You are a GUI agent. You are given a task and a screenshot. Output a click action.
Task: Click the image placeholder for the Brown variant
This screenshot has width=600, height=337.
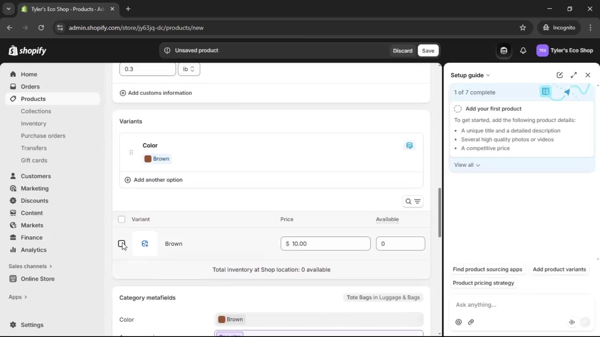145,243
